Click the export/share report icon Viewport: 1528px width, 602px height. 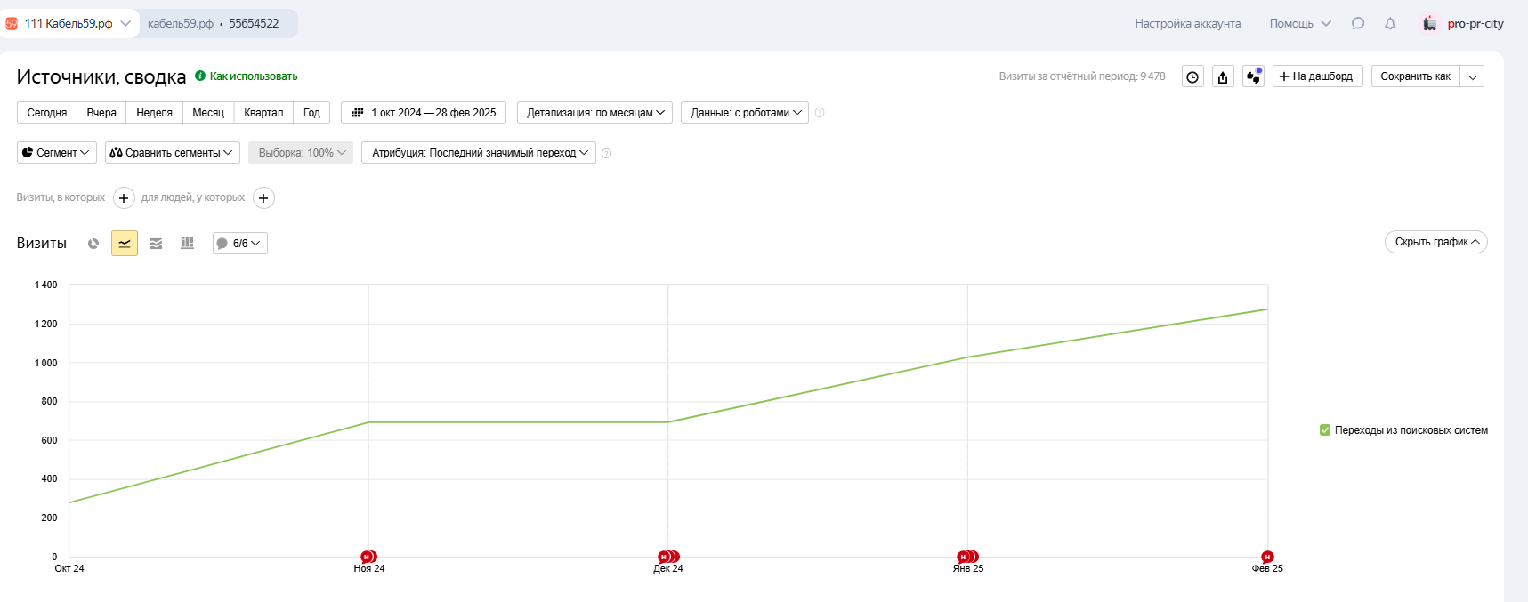point(1223,77)
